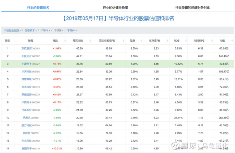Click PS value 8.88
Image resolution: width=235 pixels, height=153 pixels.
coord(200,110)
